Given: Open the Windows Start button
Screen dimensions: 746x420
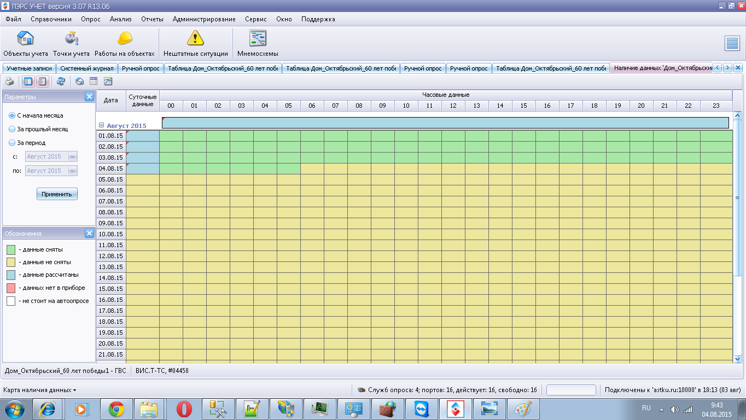Looking at the screenshot, I should click(14, 409).
